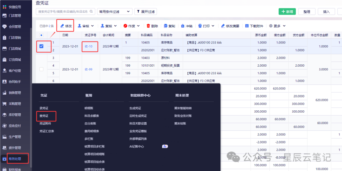
Task: Toggle the select-all checkbox in table header
Action: click(x=41, y=35)
